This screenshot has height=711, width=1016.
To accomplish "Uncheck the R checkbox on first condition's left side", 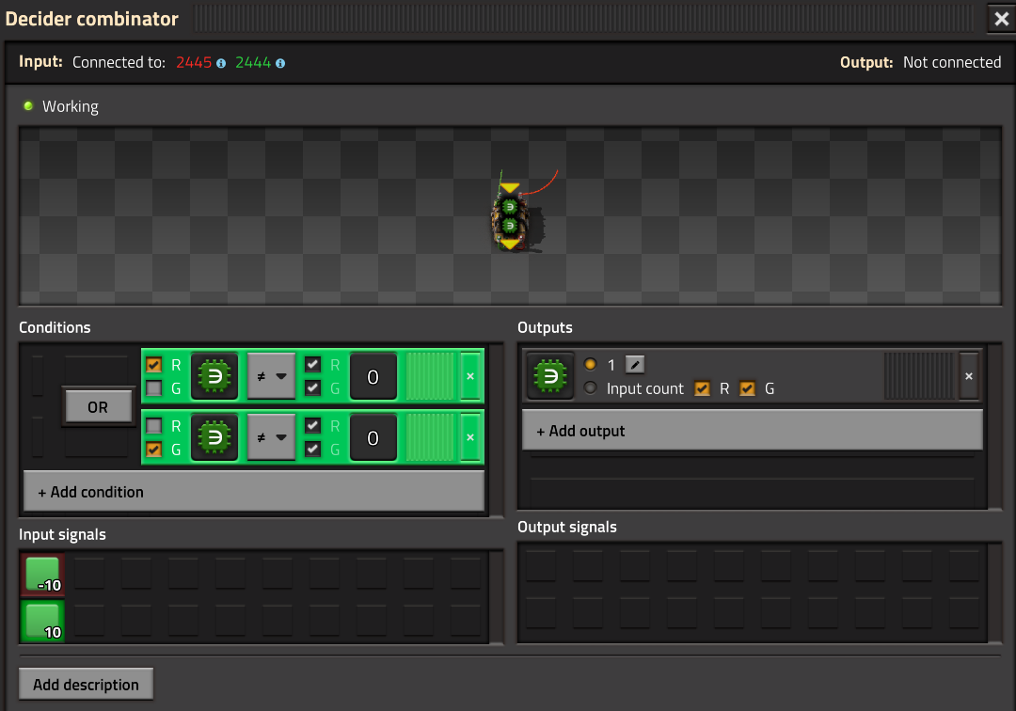I will [154, 365].
